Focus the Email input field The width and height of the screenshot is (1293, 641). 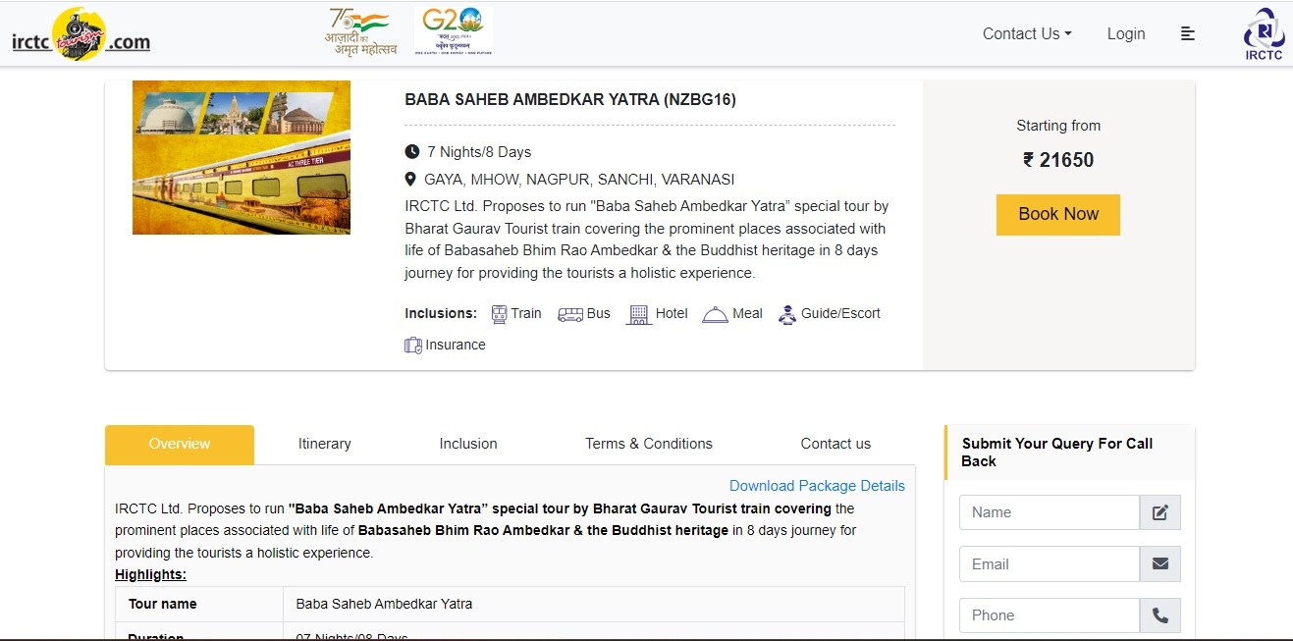click(x=1049, y=564)
